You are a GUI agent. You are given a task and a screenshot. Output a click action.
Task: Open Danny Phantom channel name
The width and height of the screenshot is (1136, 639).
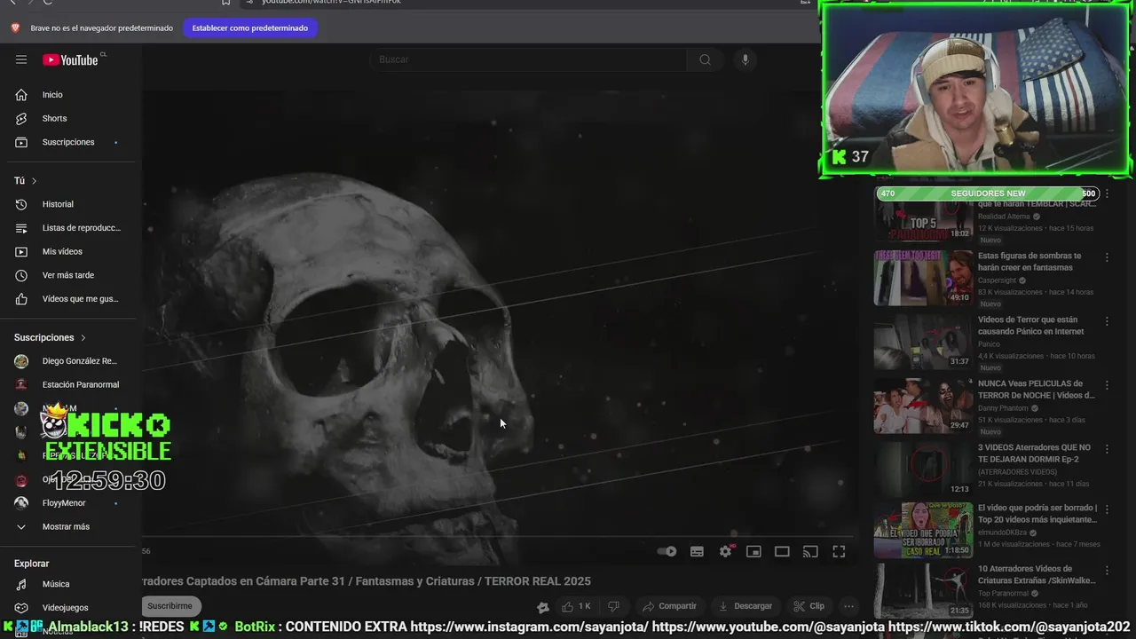(1002, 408)
